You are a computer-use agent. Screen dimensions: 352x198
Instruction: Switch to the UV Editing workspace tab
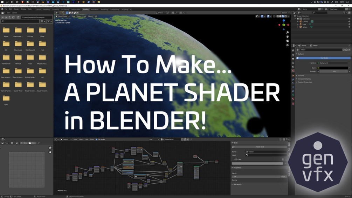tap(65, 9)
